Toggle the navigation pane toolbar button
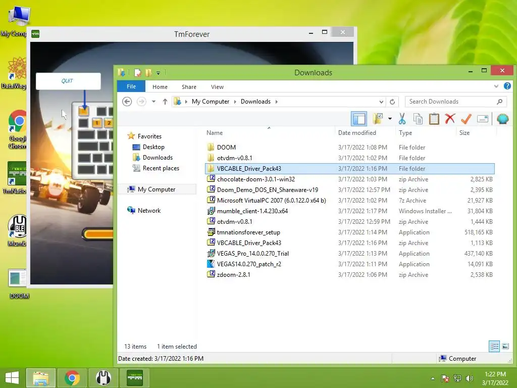This screenshot has height=388, width=517. (x=359, y=119)
